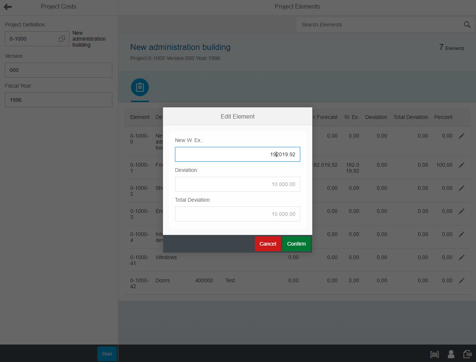The image size is (476, 362).
Task: Click the New W. Ex. input field
Action: click(238, 154)
